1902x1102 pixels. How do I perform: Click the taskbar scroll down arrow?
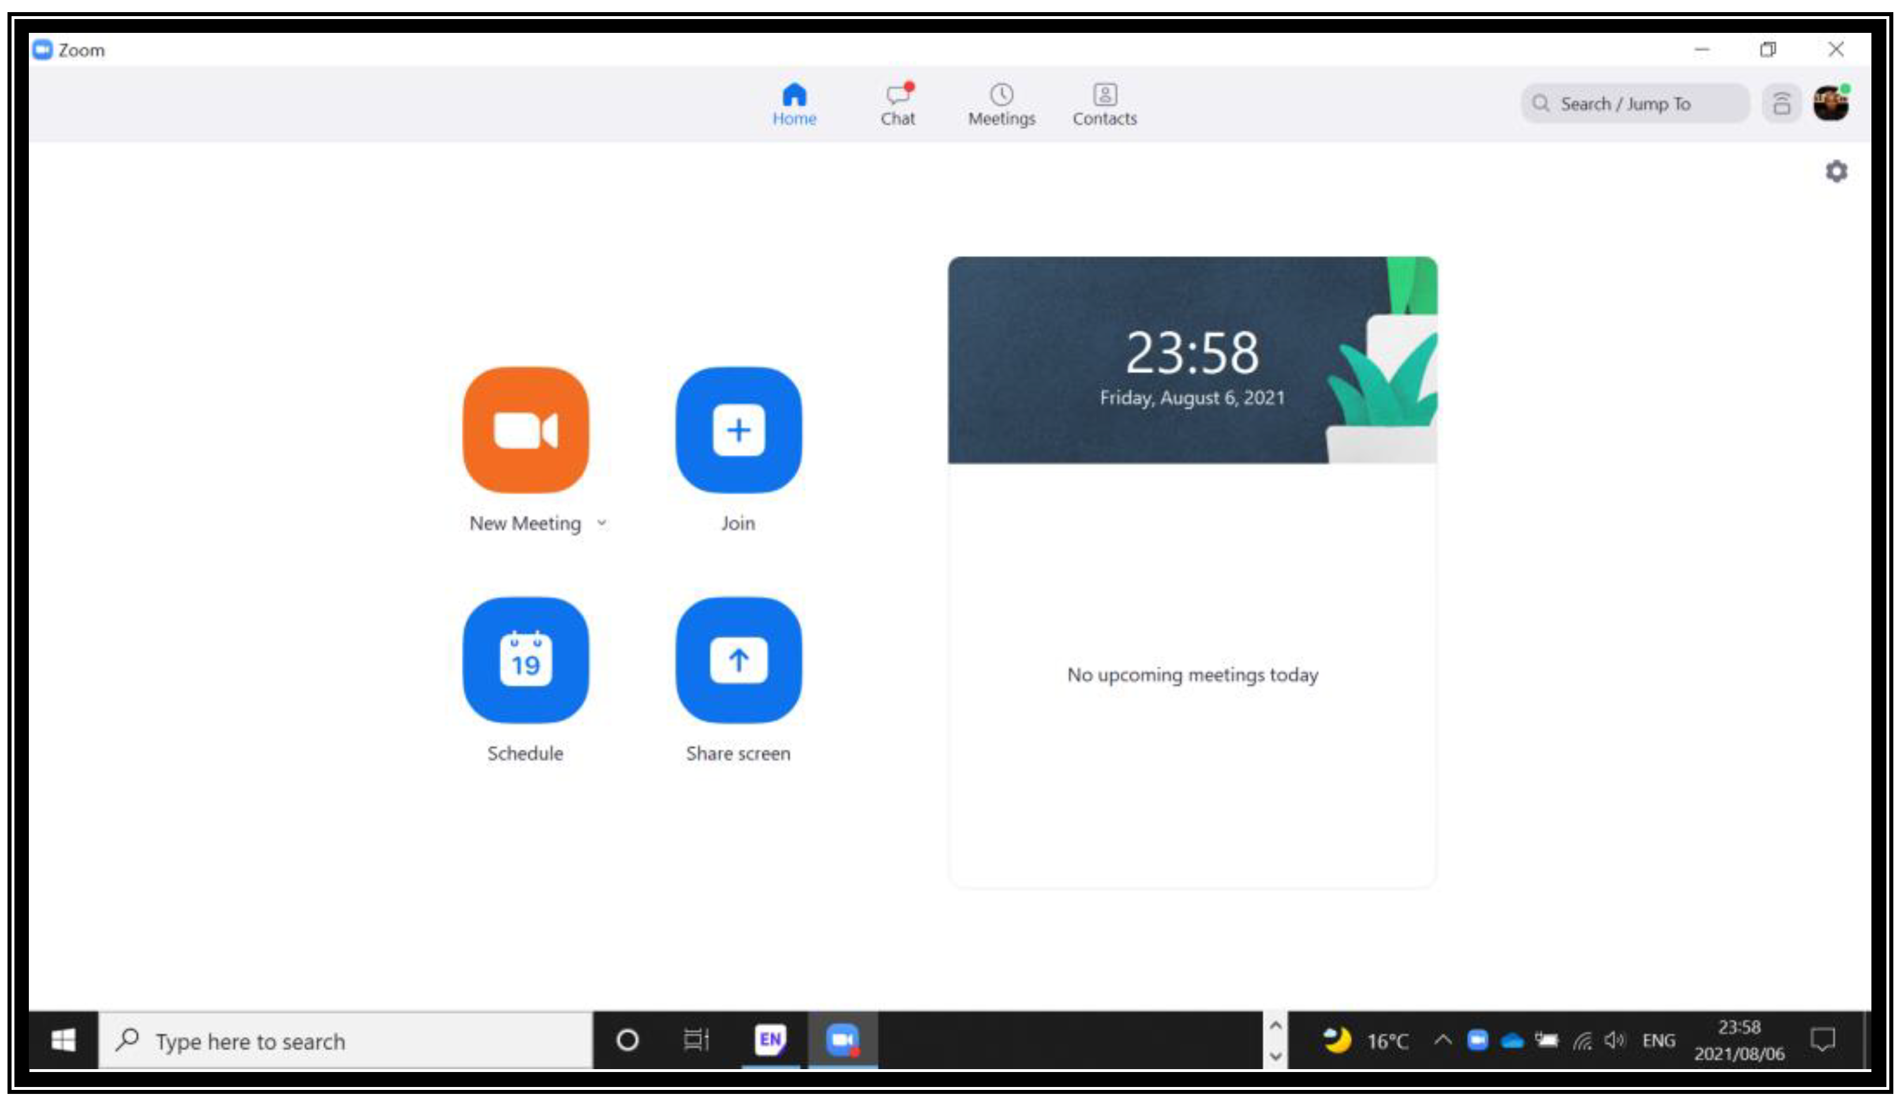click(x=1275, y=1056)
